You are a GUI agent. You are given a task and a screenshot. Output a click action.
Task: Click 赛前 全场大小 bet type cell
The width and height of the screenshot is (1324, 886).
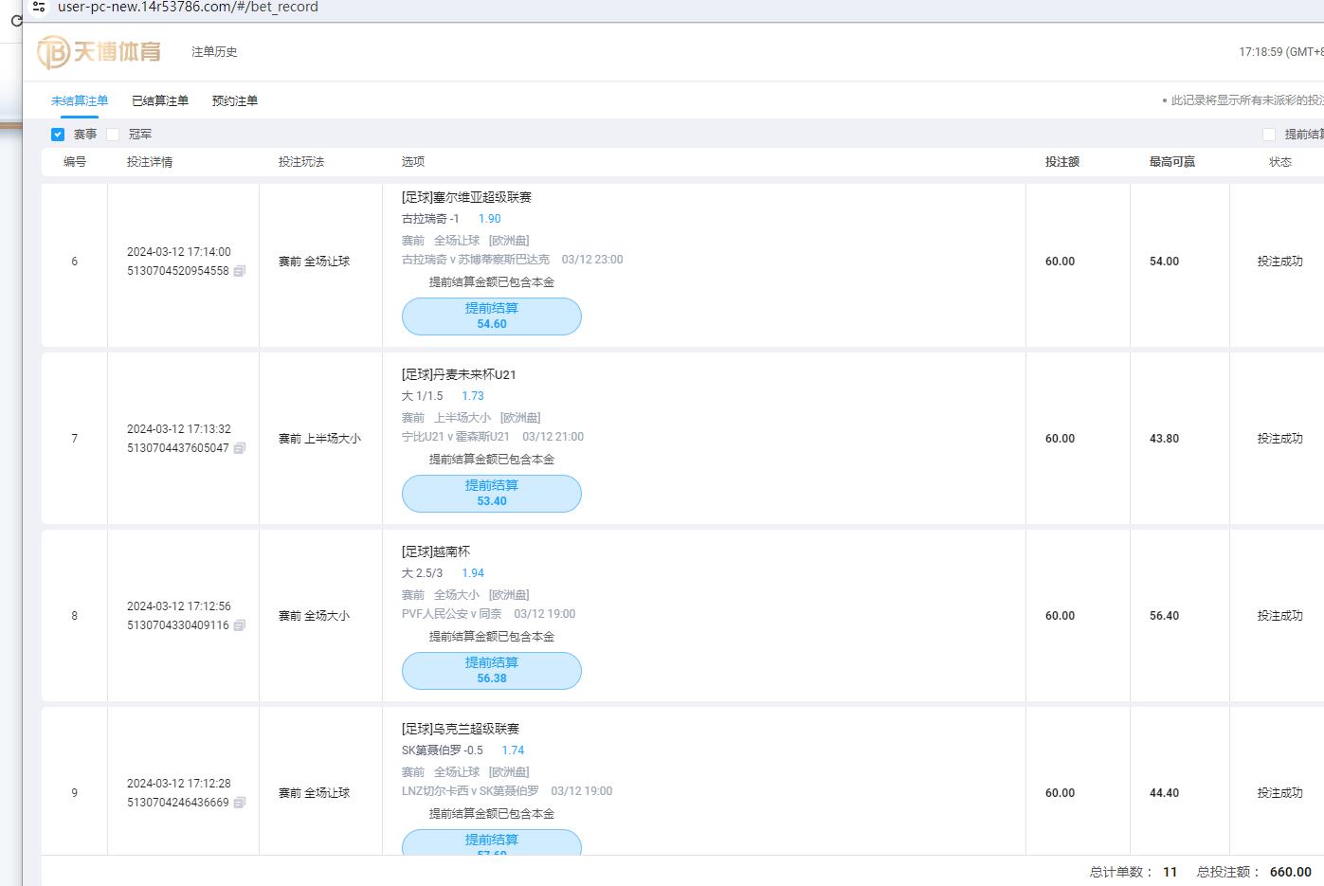coord(314,616)
